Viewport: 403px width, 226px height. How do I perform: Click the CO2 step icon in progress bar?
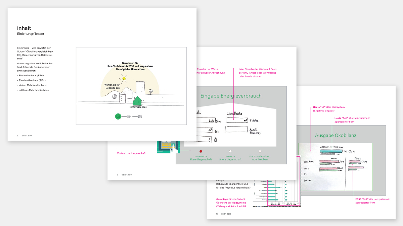point(128,117)
